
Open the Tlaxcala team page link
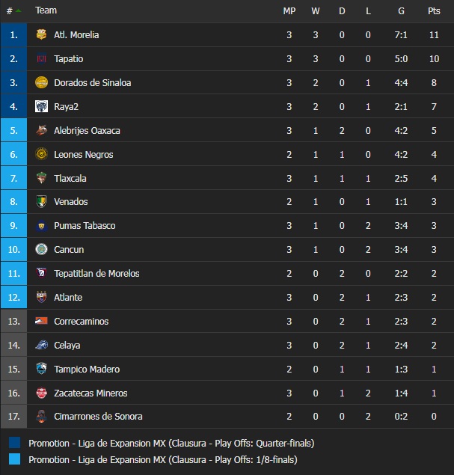coord(70,178)
